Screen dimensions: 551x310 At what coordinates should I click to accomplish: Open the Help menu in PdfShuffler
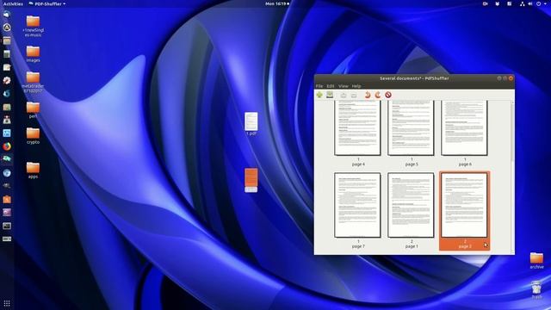[x=356, y=86]
